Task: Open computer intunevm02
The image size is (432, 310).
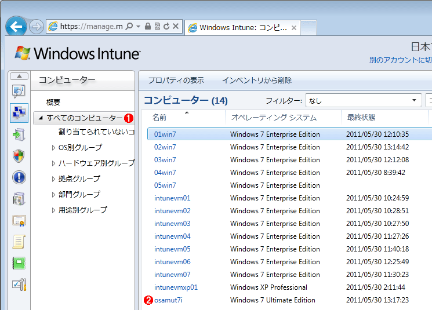Action: [172, 211]
